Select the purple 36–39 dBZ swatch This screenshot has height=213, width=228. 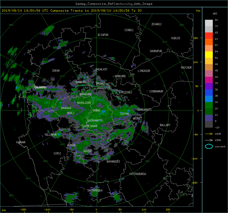pyautogui.click(x=209, y=86)
